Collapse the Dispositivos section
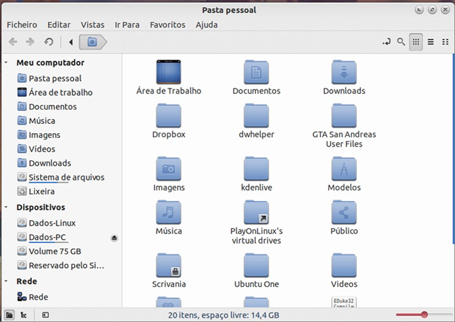 click(7, 208)
